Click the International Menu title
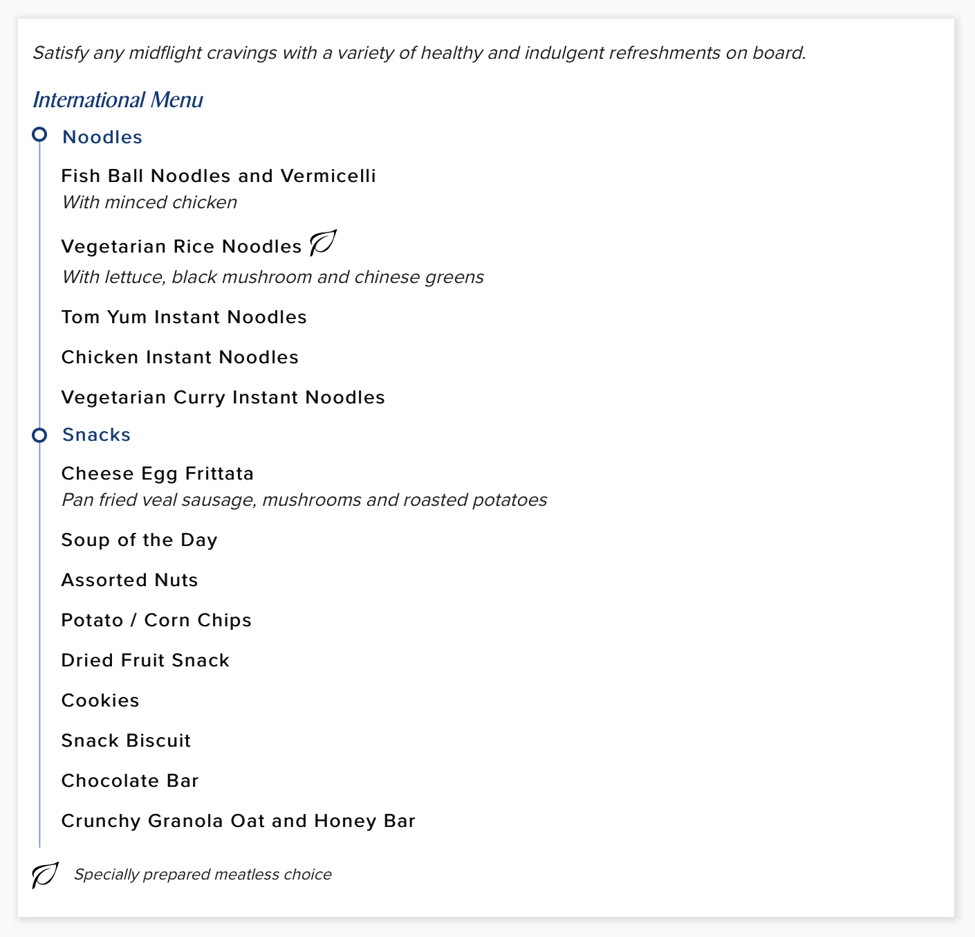Image resolution: width=975 pixels, height=937 pixels. pos(118,100)
